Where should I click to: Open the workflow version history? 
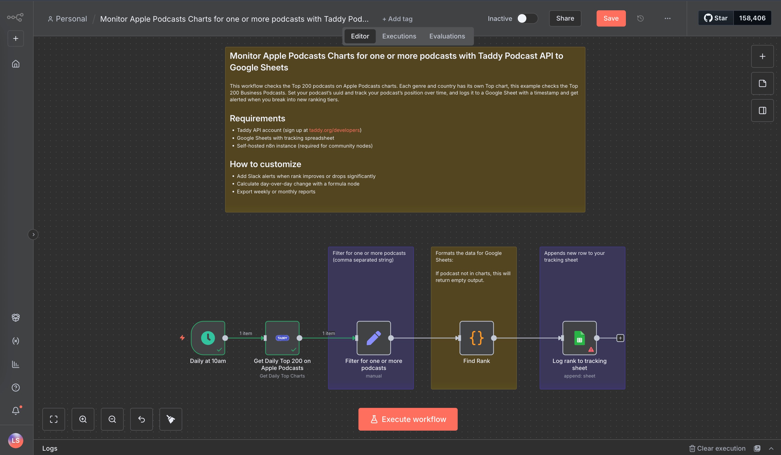(640, 18)
